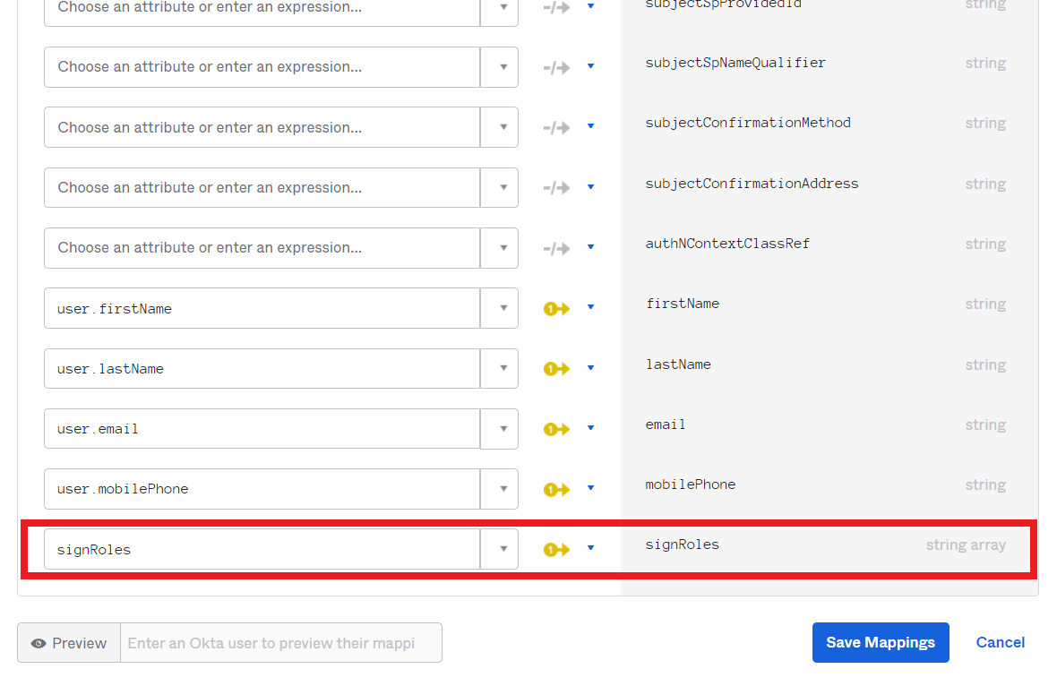Screen dimensions: 1057x686
Task: Expand attribute dropdown of user.mobilePhone field
Action: pos(500,489)
